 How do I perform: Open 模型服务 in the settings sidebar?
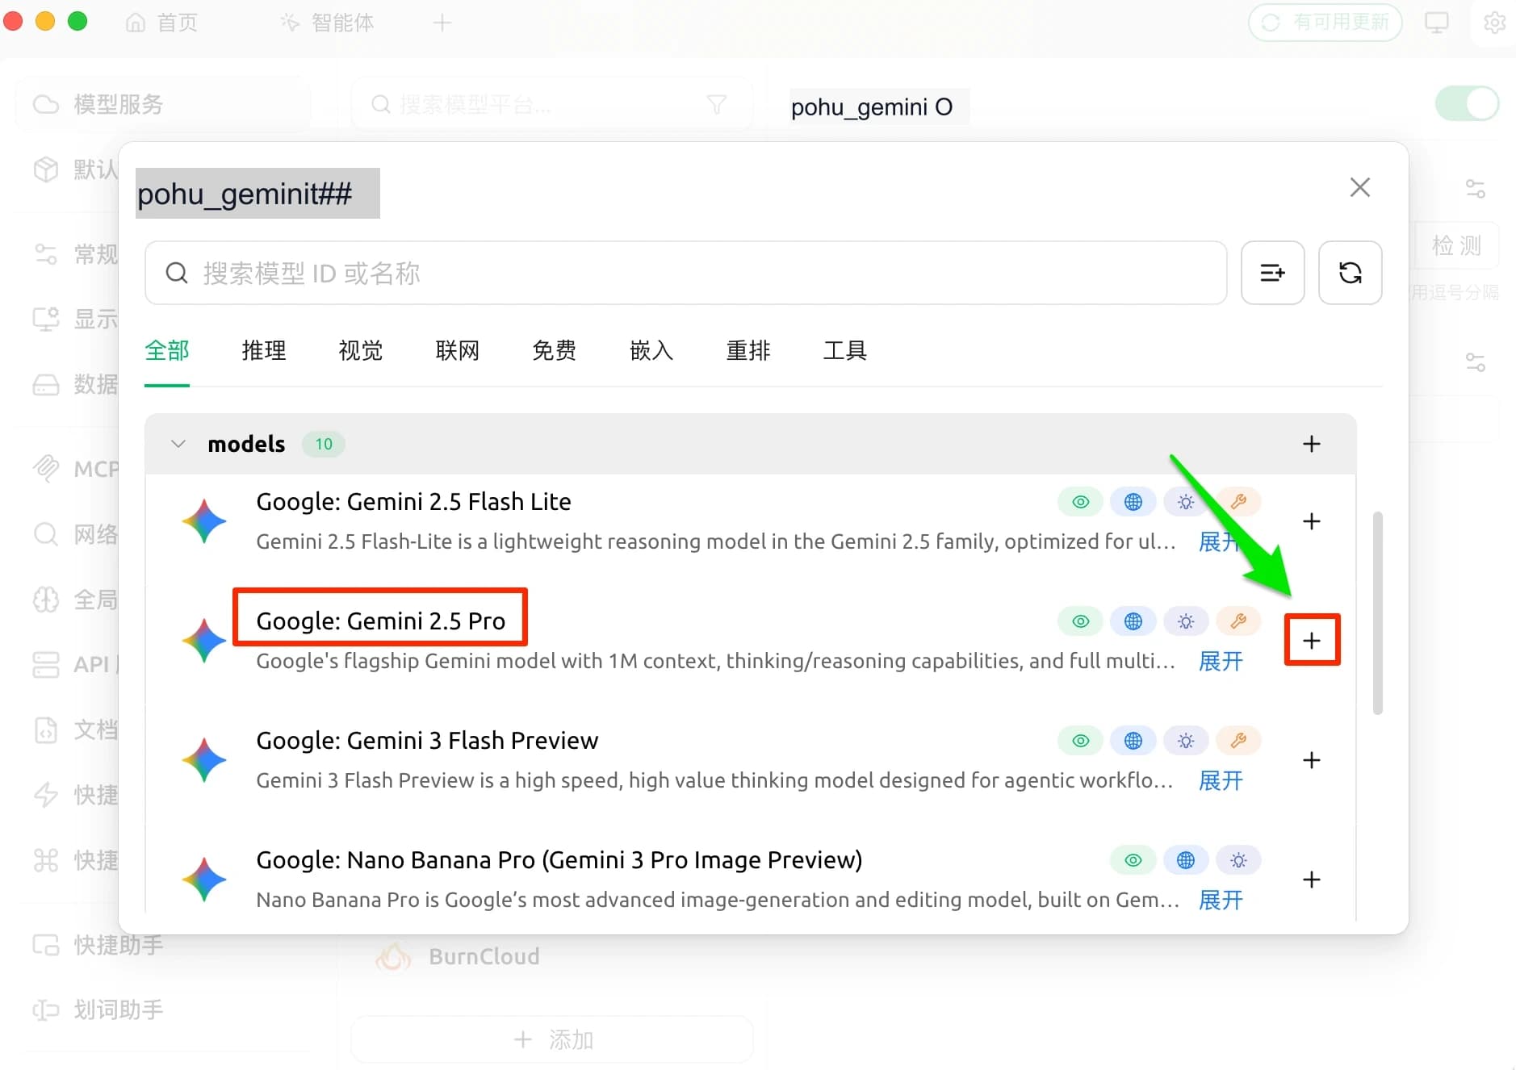(162, 104)
